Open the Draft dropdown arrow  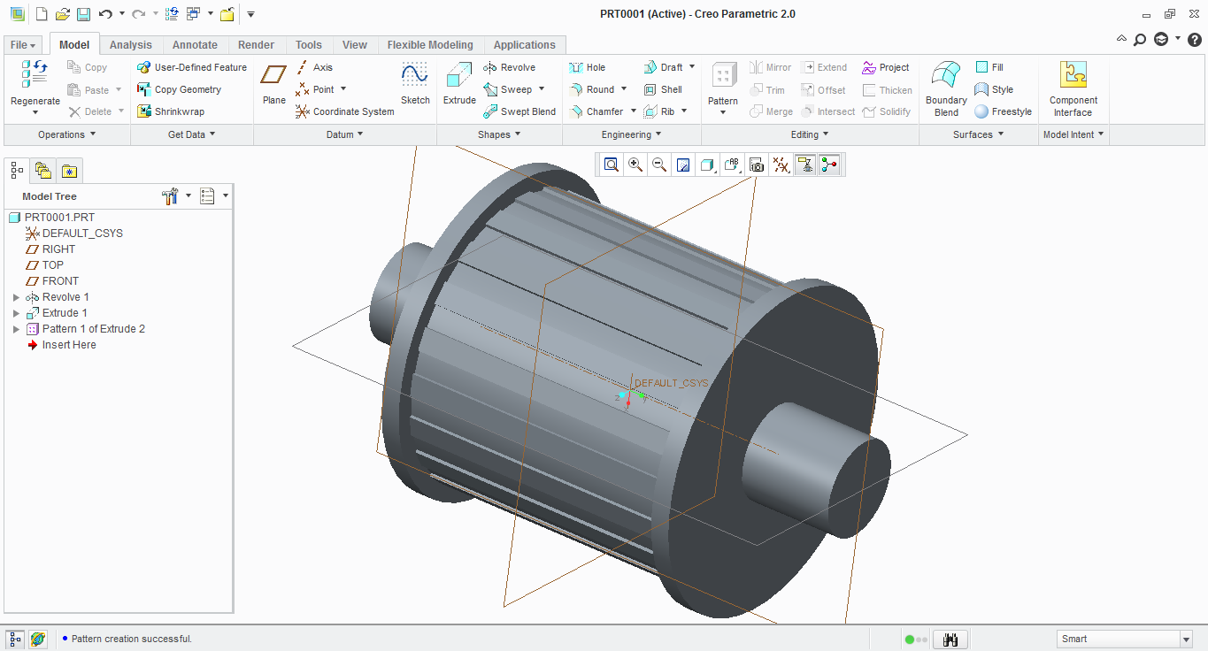(x=692, y=67)
